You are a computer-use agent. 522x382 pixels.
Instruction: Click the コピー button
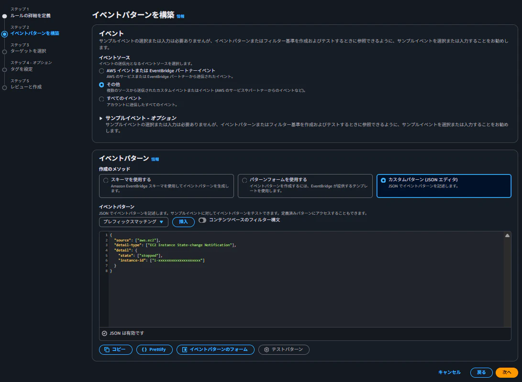click(115, 349)
